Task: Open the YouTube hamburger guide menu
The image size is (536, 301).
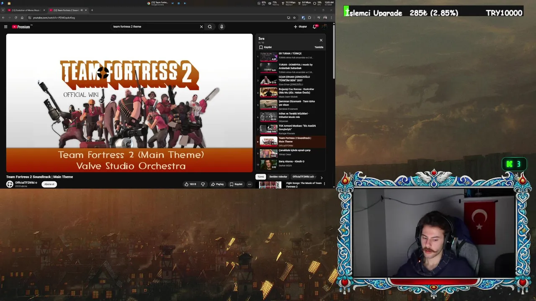Action: 5,27
